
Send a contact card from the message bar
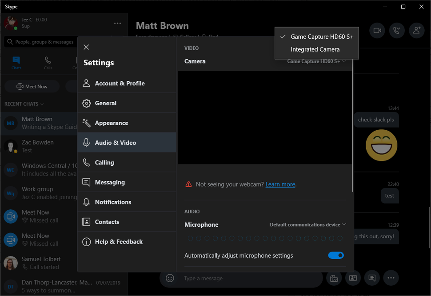coord(353,278)
